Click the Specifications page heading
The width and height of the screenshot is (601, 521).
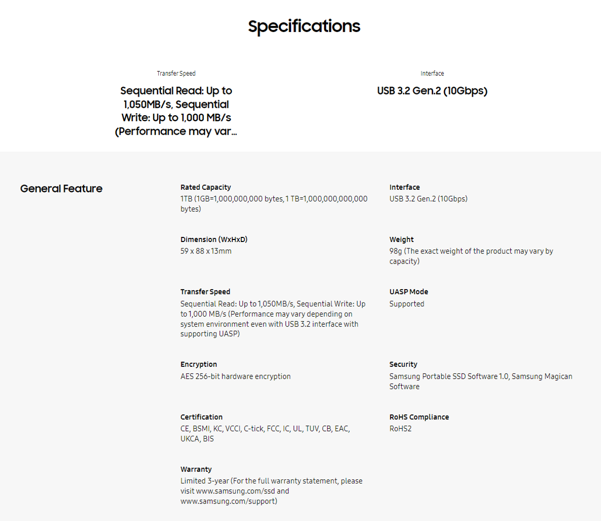[304, 27]
